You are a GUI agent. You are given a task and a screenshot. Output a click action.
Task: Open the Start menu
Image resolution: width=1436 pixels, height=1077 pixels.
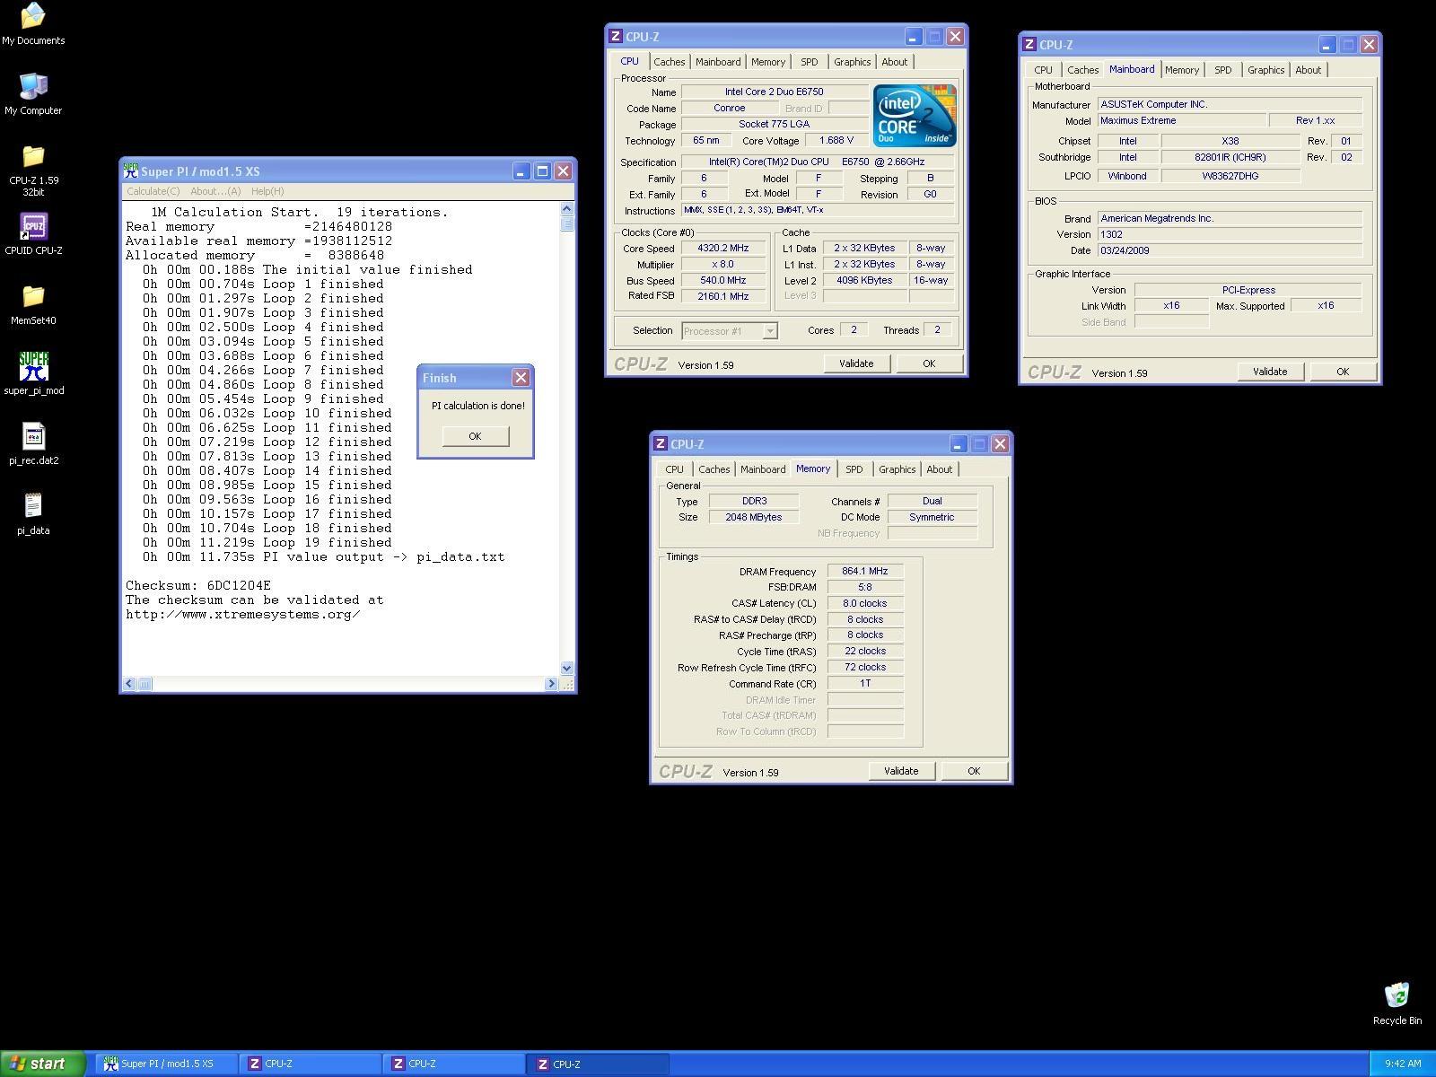click(x=42, y=1064)
